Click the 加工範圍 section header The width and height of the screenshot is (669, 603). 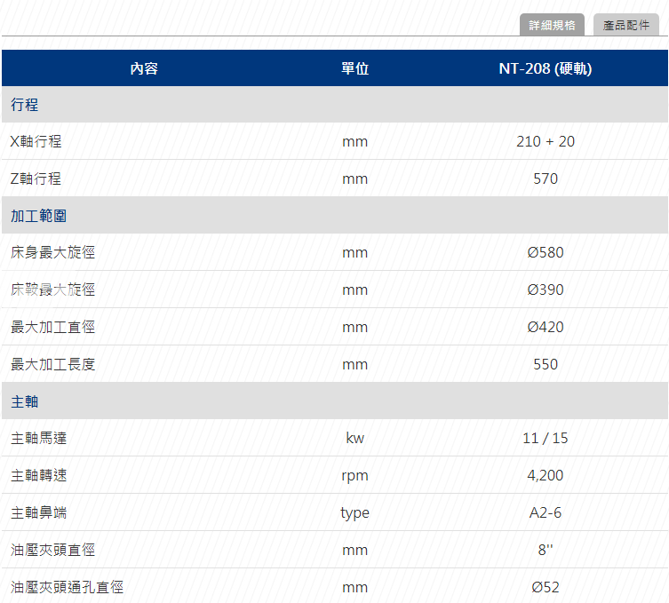[38, 216]
